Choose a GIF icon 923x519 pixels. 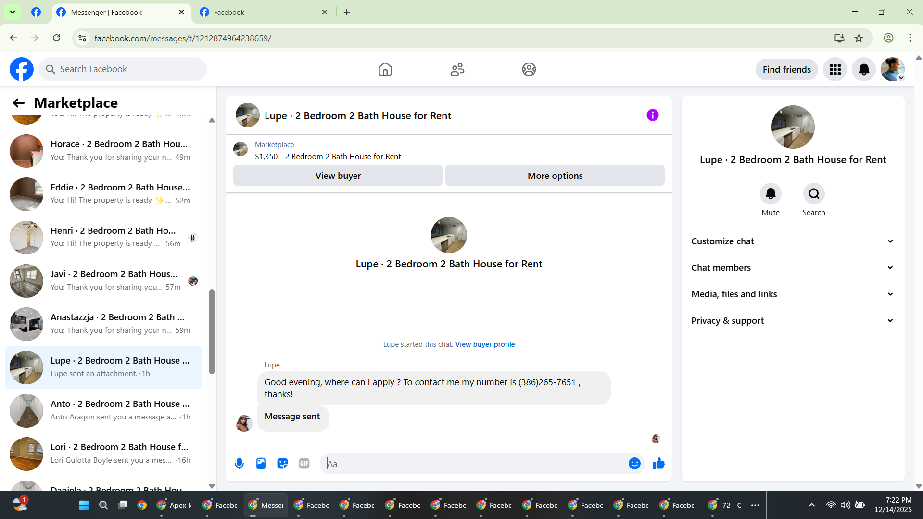[x=304, y=464]
